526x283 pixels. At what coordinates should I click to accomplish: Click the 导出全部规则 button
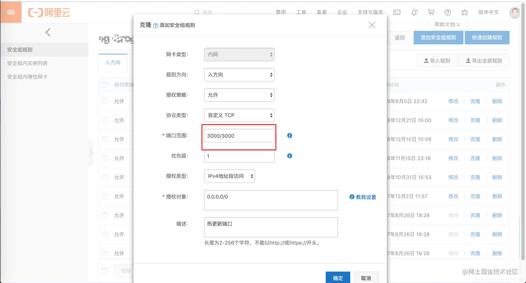(484, 61)
